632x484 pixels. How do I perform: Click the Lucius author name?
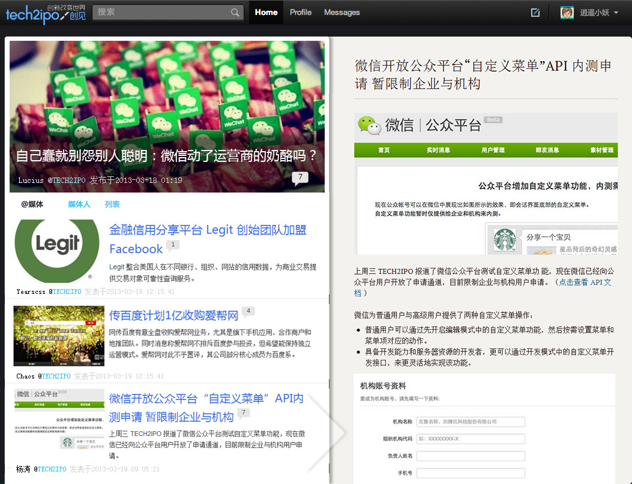pyautogui.click(x=31, y=181)
